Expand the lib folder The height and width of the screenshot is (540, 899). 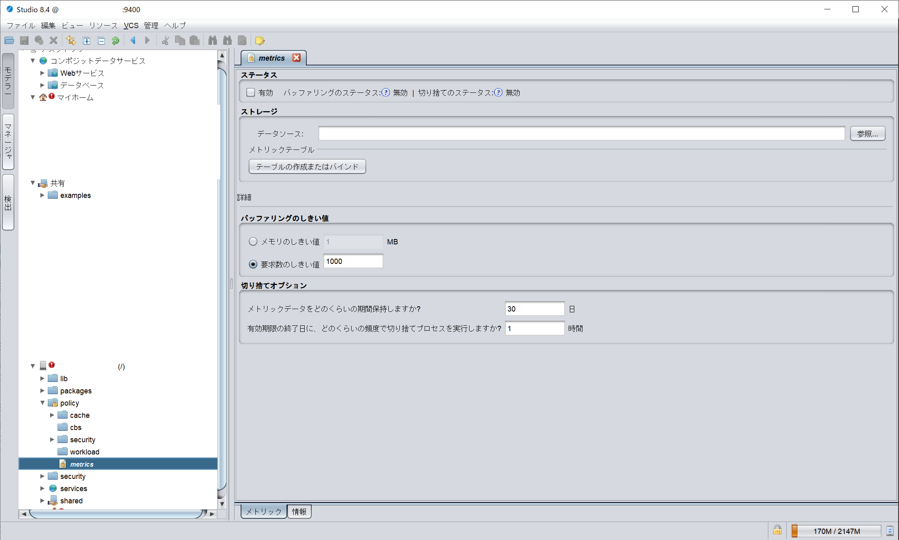tap(42, 378)
